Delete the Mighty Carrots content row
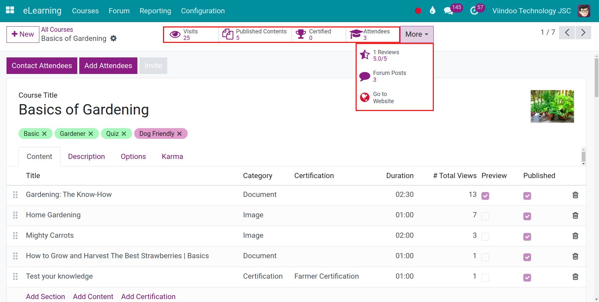Image resolution: width=599 pixels, height=302 pixels. point(575,236)
